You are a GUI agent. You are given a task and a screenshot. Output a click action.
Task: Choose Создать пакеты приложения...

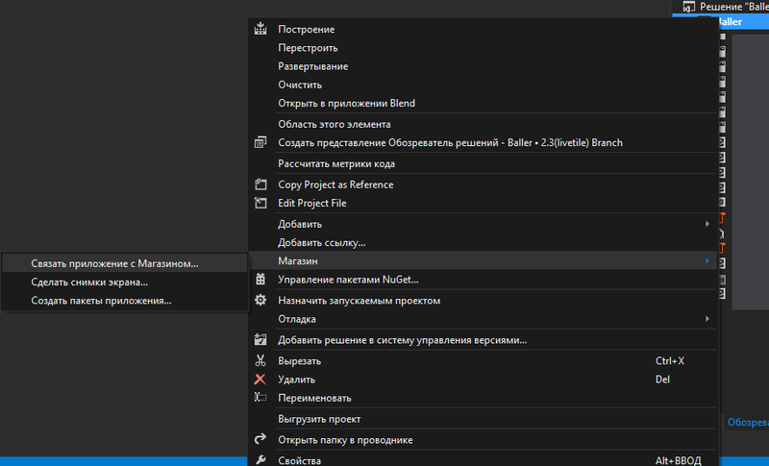[x=125, y=301]
